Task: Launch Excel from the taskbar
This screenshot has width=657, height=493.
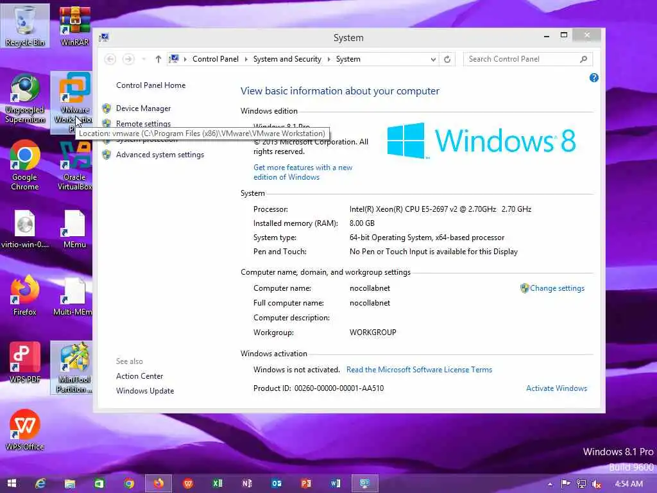Action: (x=218, y=484)
